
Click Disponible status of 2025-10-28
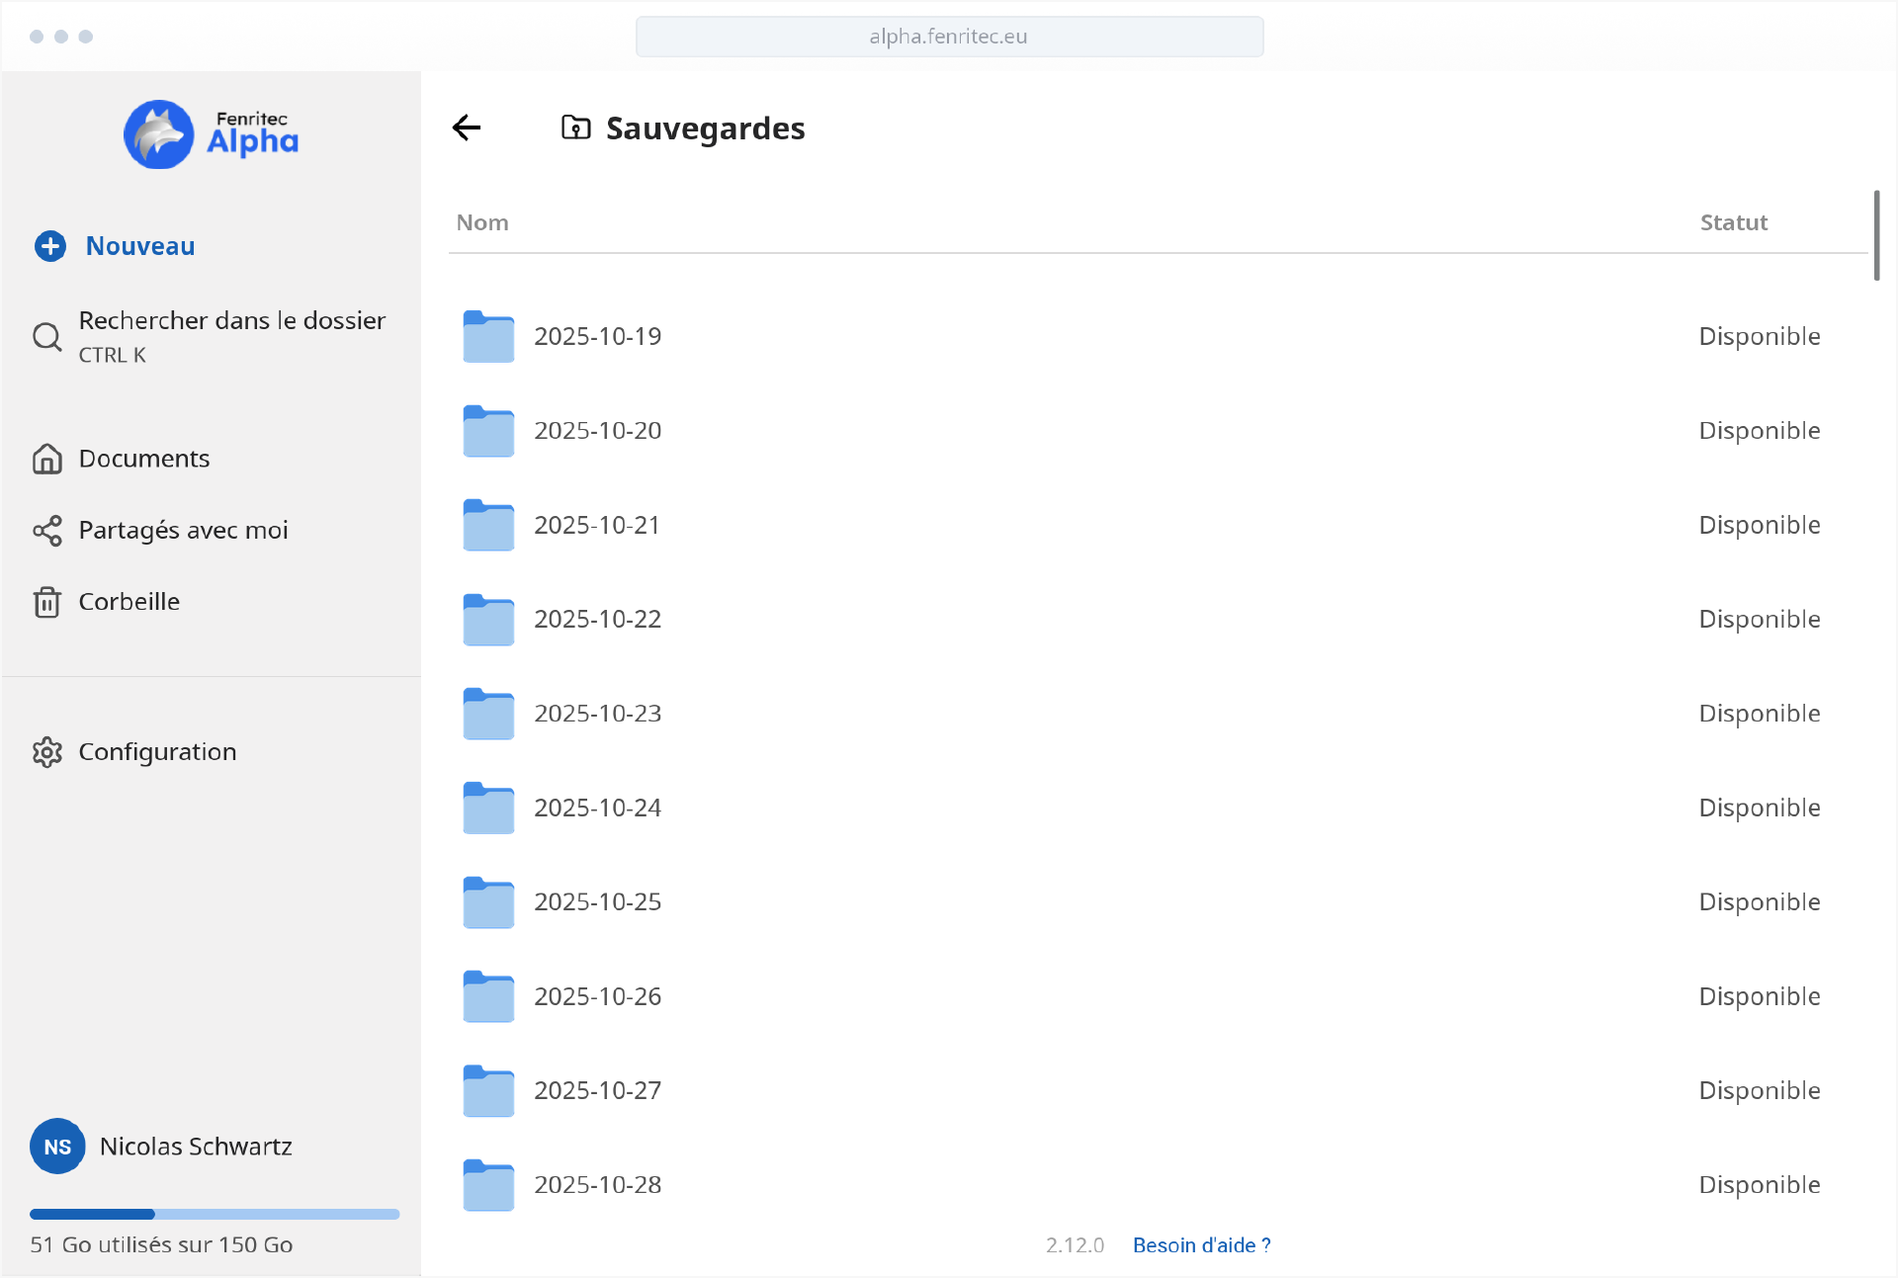[x=1760, y=1185]
